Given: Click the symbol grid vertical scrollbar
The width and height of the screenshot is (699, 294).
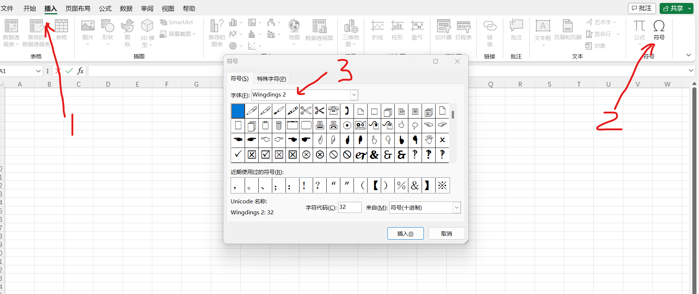Looking at the screenshot, I should (453, 133).
